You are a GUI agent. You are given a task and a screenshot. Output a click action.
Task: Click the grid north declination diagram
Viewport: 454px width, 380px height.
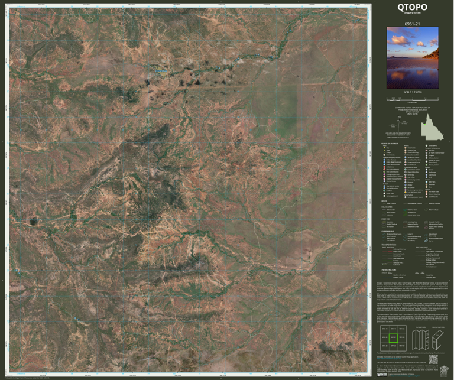[x=398, y=124]
